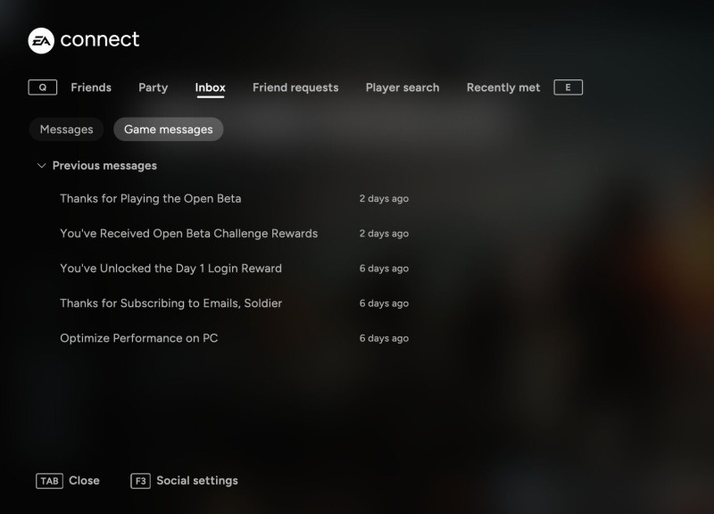Go to the Friend requests tab
The width and height of the screenshot is (714, 514).
click(x=295, y=87)
